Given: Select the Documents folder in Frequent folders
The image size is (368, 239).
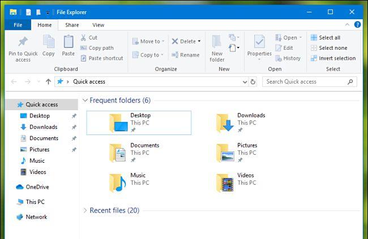Looking at the screenshot, I should pyautogui.click(x=134, y=153).
